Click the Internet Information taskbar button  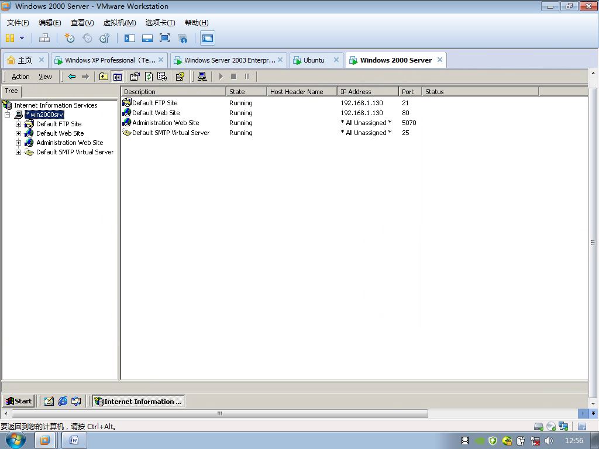[138, 401]
